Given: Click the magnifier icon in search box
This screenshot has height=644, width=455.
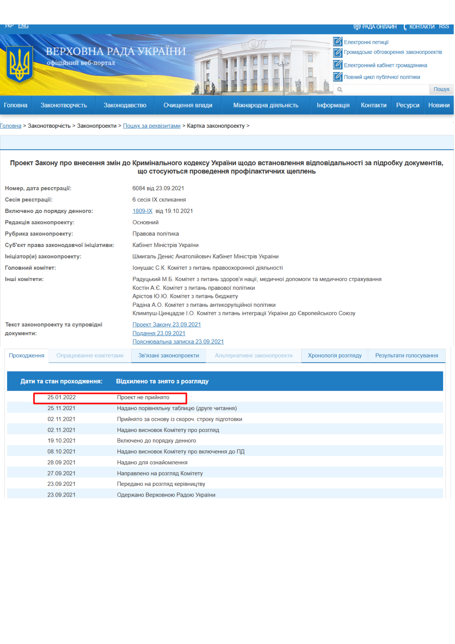Looking at the screenshot, I should [x=340, y=90].
